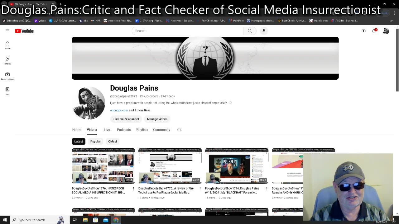Open Task View on the taskbar
The height and width of the screenshot is (224, 399).
click(75, 220)
